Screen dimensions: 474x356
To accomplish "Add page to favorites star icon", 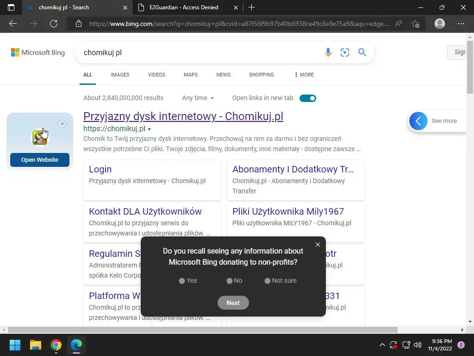I will (416, 24).
